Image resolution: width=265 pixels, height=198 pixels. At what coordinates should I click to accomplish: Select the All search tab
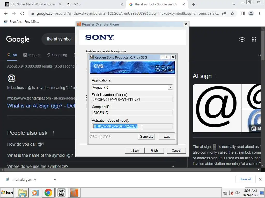(x=12, y=55)
